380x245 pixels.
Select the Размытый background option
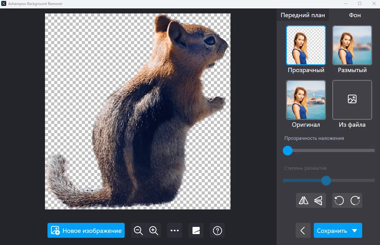point(352,45)
